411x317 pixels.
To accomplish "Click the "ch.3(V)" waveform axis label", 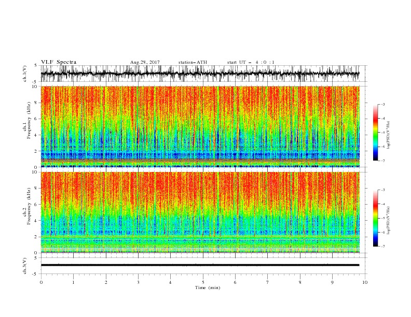I will point(25,266).
